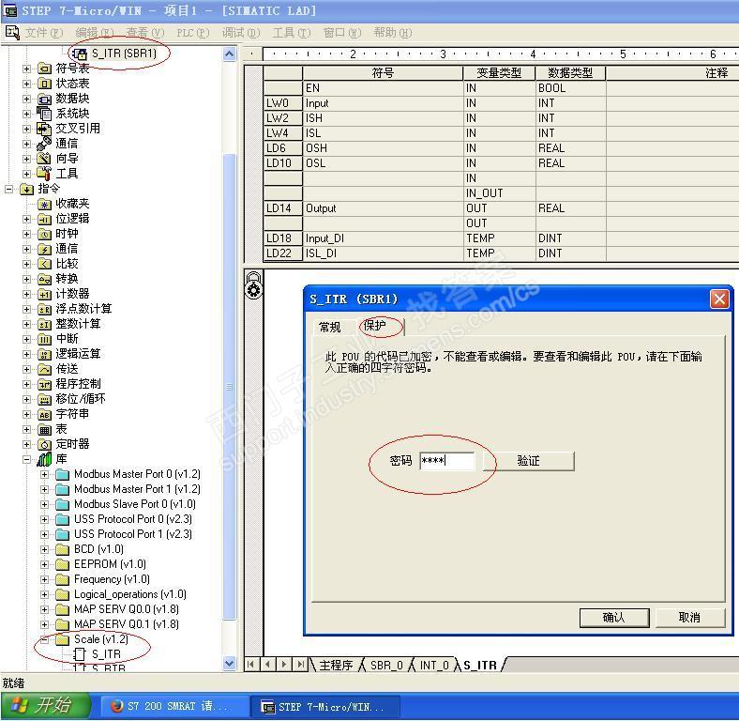Screen dimensions: 739x721
Task: Open the PLC(P) menu
Action: coord(193,33)
